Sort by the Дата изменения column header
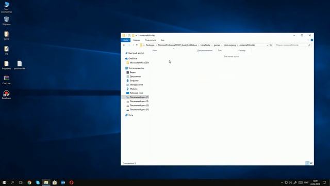 coord(205,51)
